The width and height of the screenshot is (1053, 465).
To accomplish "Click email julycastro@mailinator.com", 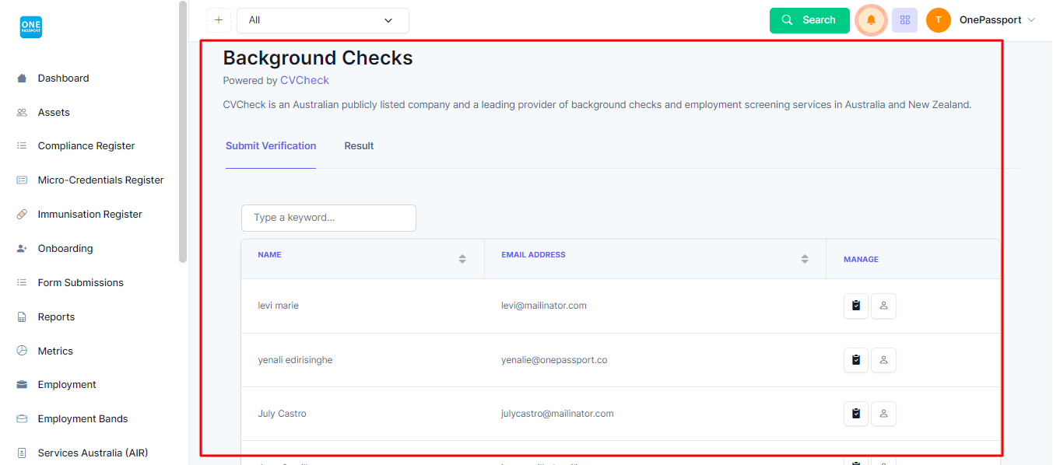I will tap(557, 414).
